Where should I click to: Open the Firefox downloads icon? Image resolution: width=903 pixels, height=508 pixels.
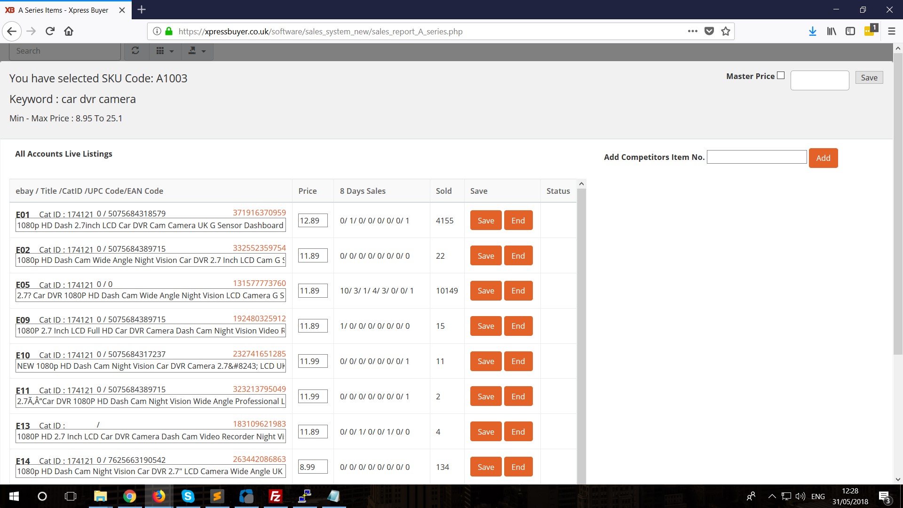click(812, 32)
